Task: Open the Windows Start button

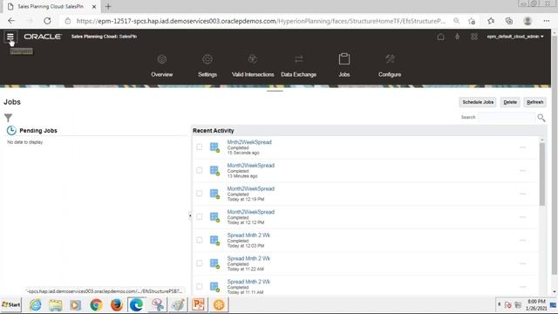Action: point(10,304)
